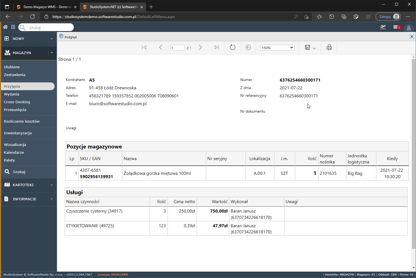Click the next page arrow
The image size is (416, 278).
pyautogui.click(x=200, y=47)
